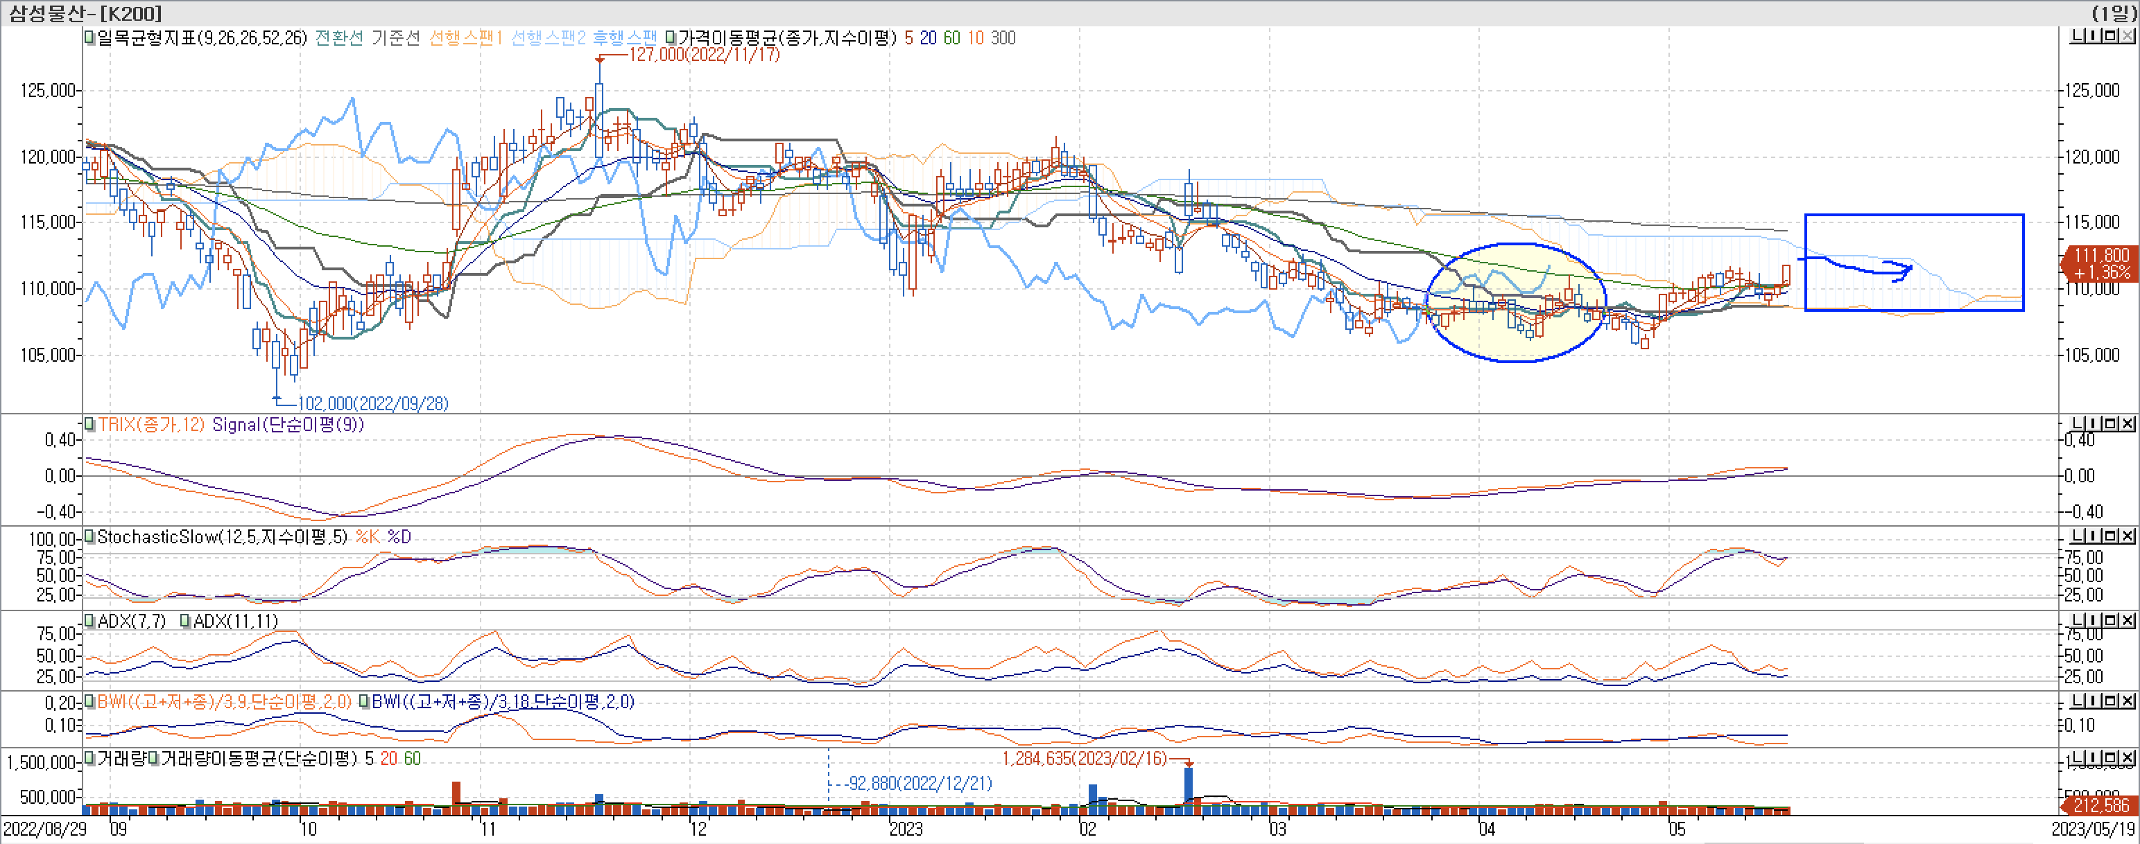Toggle the 가격이동평균 indicator square
Image resolution: width=2140 pixels, height=844 pixels.
671,37
